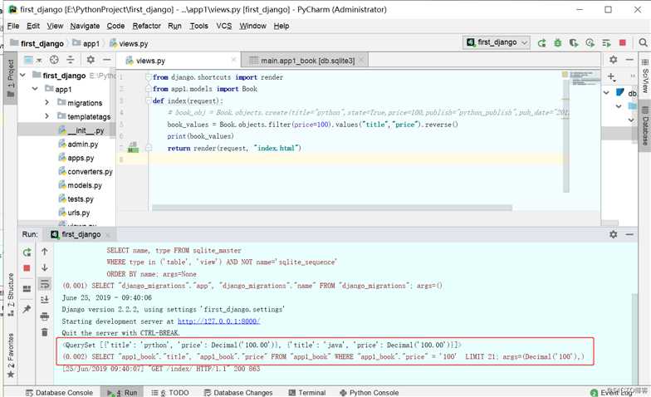Open Project panel gear options
Viewport: 651px width, 397px height.
91,60
